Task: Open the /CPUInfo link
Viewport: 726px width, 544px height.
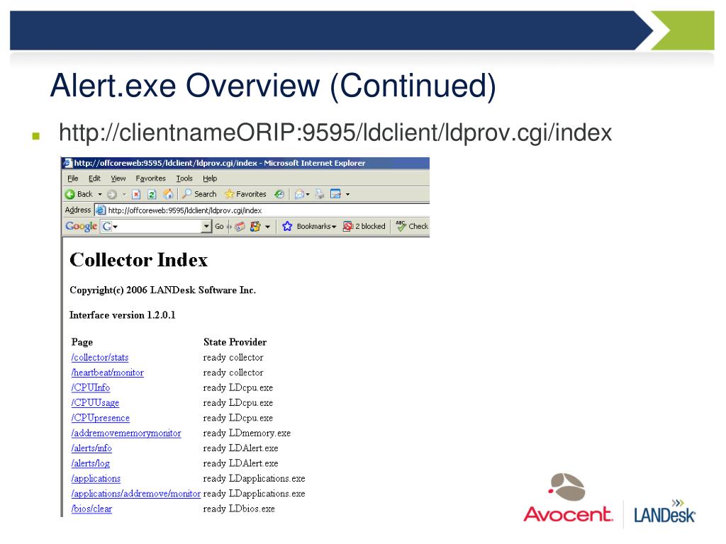Action: 91,387
